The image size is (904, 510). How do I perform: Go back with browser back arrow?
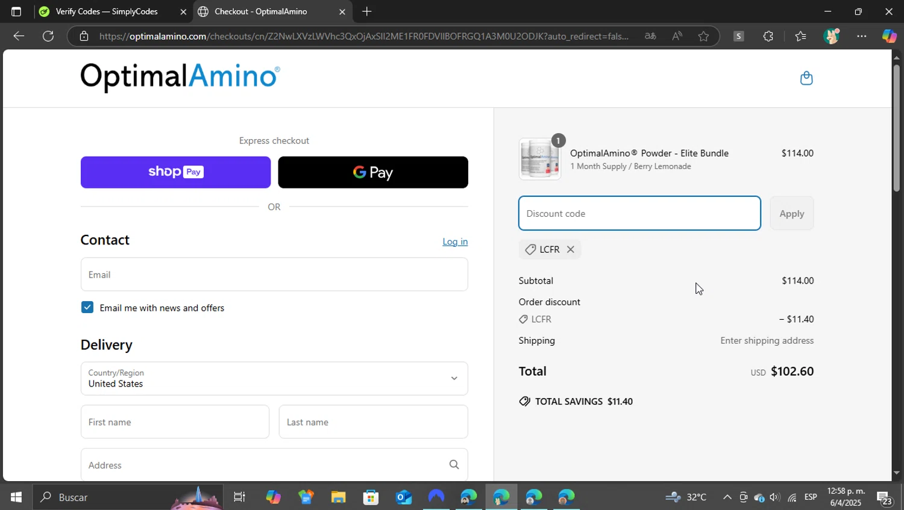18,36
